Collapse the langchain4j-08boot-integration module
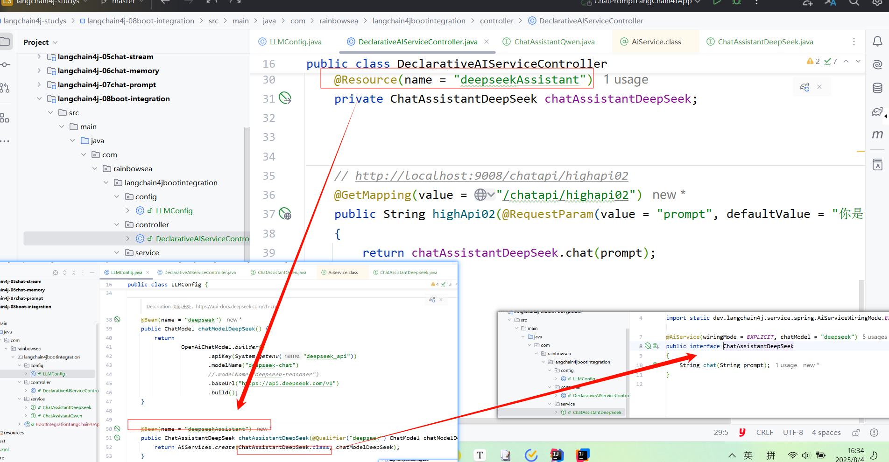The height and width of the screenshot is (462, 889). [39, 98]
